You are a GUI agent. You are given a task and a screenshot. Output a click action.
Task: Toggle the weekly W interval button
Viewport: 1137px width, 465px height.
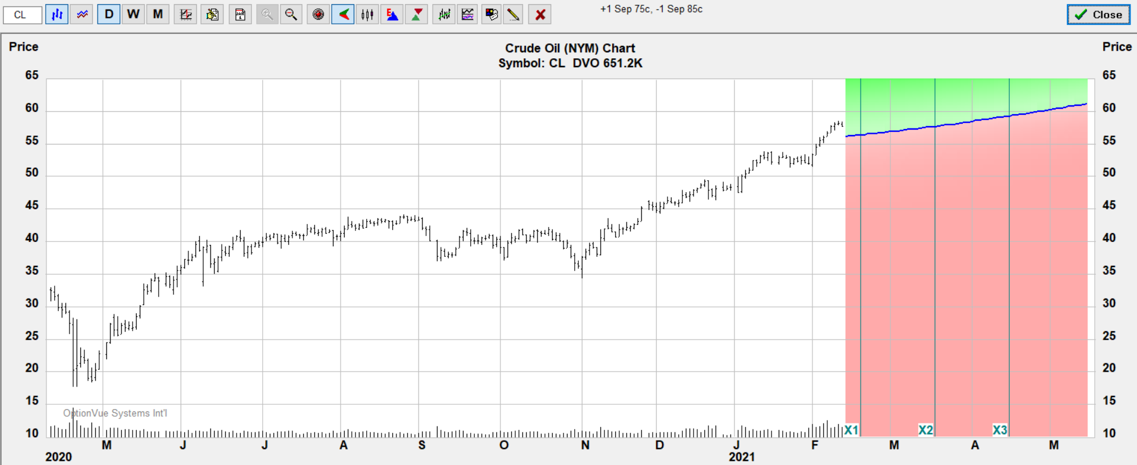pyautogui.click(x=133, y=14)
